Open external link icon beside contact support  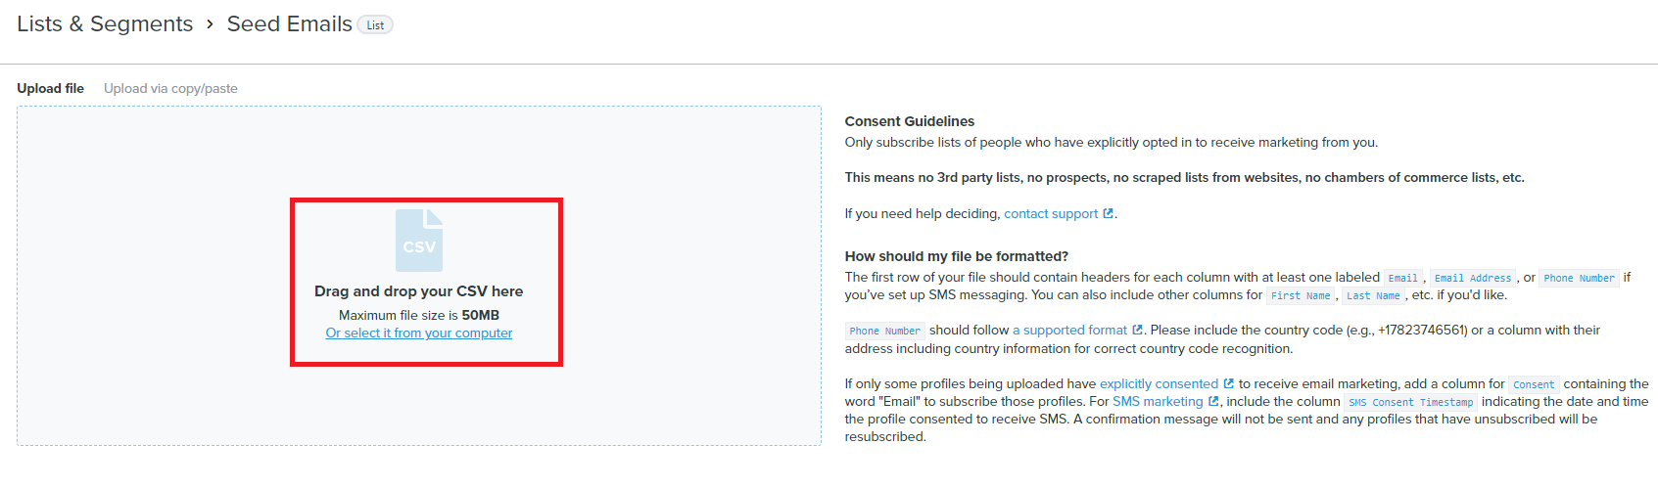1108,214
